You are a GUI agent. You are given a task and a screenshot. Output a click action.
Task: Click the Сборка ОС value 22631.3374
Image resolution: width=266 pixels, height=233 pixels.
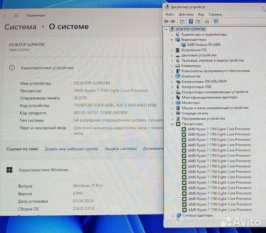(x=83, y=208)
